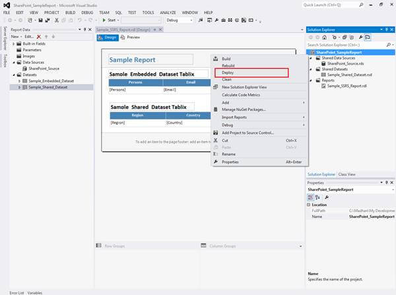Image resolution: width=396 pixels, height=295 pixels.
Task: Click the wrench Properties icon in Solution Explorer
Action: 361,38
